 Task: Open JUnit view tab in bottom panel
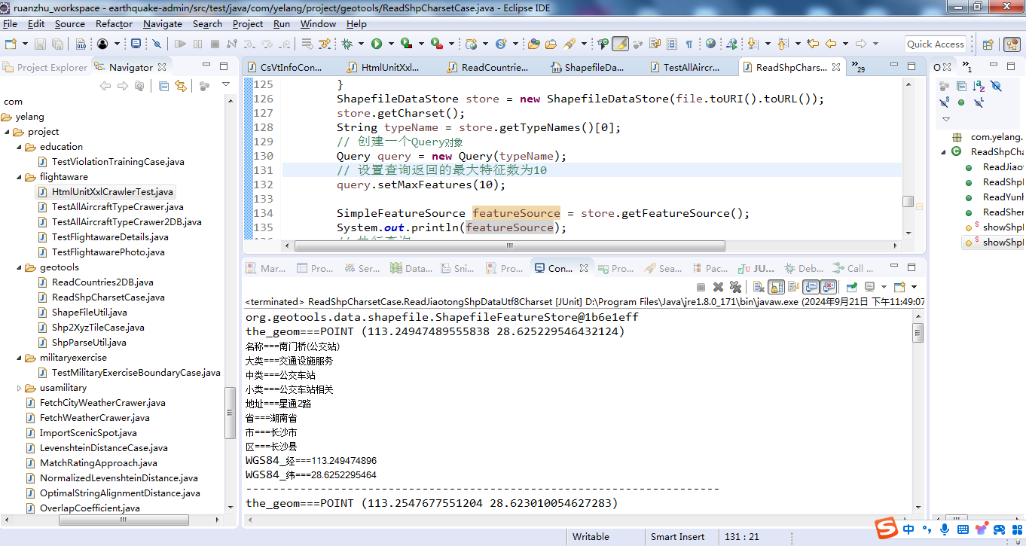(756, 268)
